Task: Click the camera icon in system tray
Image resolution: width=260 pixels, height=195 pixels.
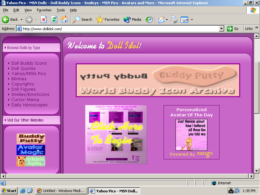Action: (x=231, y=191)
